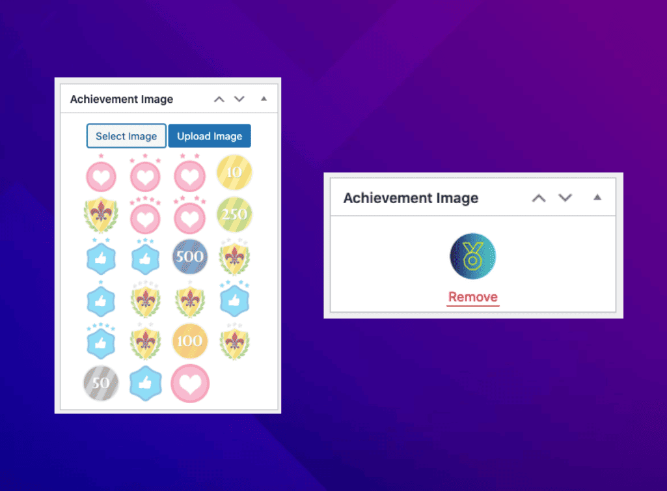
Task: Click the selected medal achievement thumbnail
Action: tap(473, 257)
